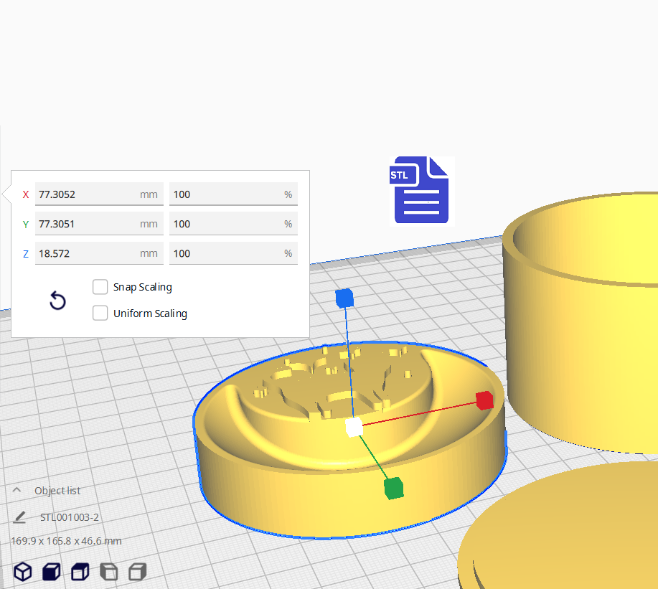This screenshot has width=658, height=589.
Task: Click the green Y-axis scale handle
Action: point(393,489)
